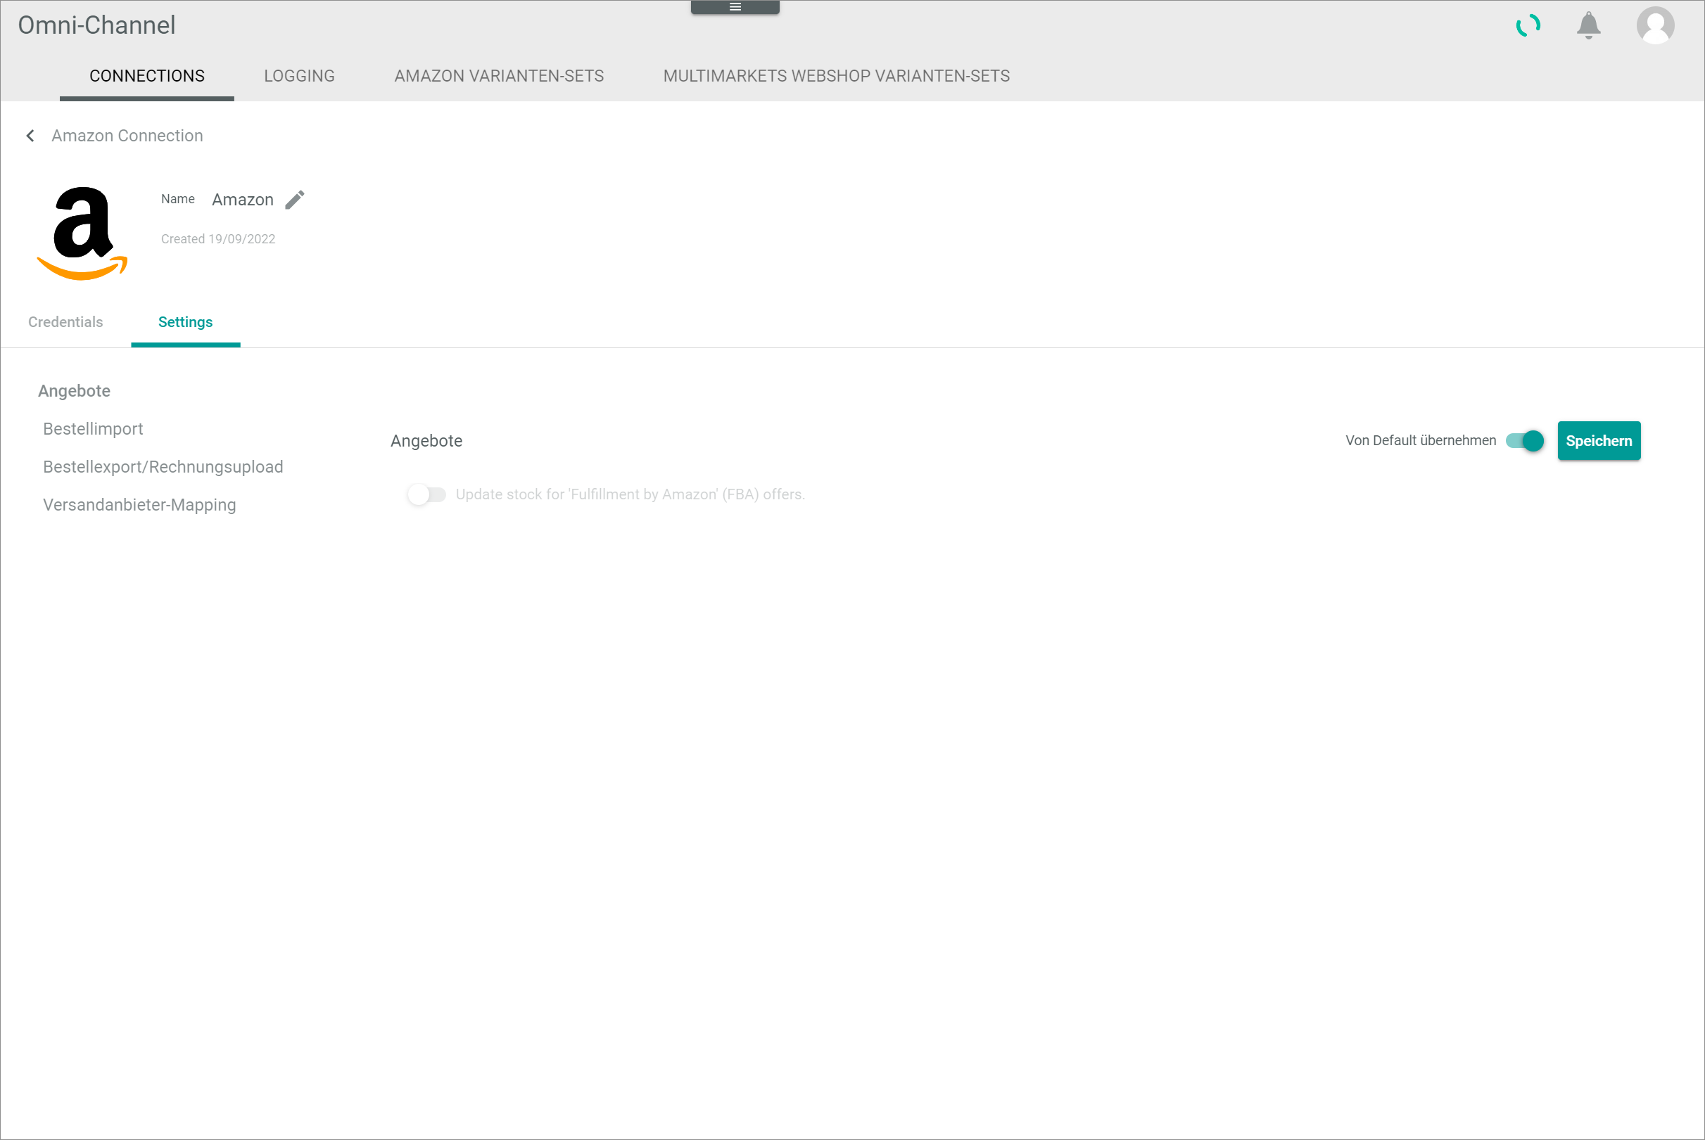Select Bestellimport in the settings menu
Image resolution: width=1705 pixels, height=1140 pixels.
[x=93, y=429]
